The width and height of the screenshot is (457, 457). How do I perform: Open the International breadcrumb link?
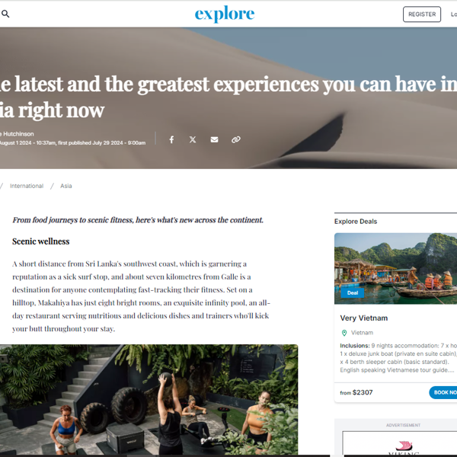tap(27, 186)
